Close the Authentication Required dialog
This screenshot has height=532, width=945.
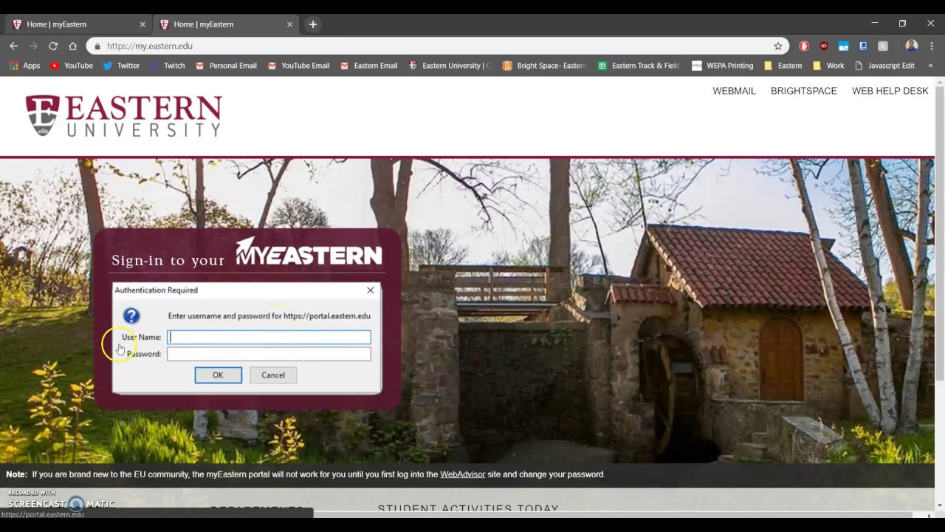[371, 290]
